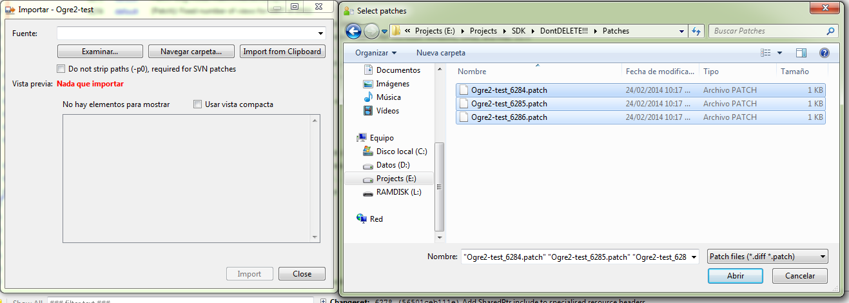Image resolution: width=849 pixels, height=303 pixels.
Task: Click the help question mark icon
Action: click(x=824, y=53)
